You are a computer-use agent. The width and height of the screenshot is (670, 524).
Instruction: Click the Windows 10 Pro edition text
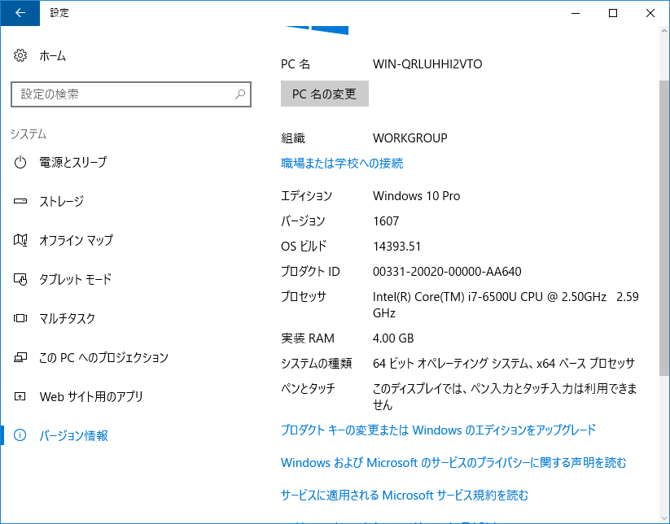click(416, 195)
